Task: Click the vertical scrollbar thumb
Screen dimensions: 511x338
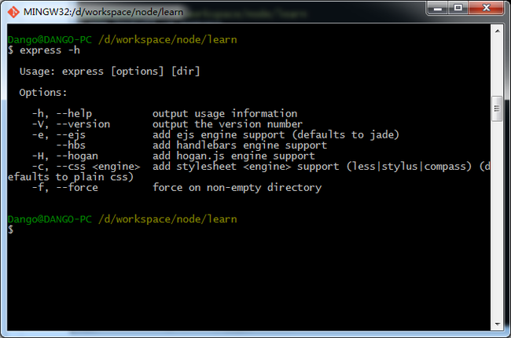Action: tap(497, 108)
